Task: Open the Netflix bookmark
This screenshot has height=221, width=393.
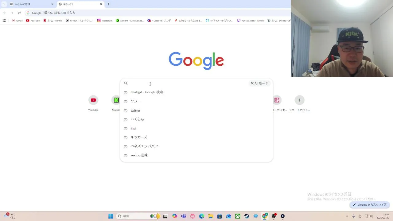Action: coord(53,21)
